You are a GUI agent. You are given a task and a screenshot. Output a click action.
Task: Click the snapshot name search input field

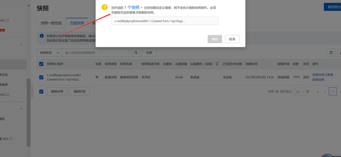click(x=97, y=53)
